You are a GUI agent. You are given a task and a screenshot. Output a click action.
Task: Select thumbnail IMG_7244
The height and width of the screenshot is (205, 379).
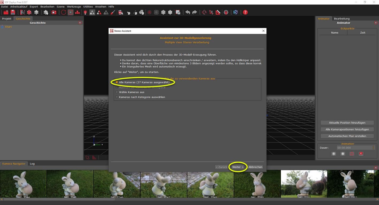coord(23,185)
